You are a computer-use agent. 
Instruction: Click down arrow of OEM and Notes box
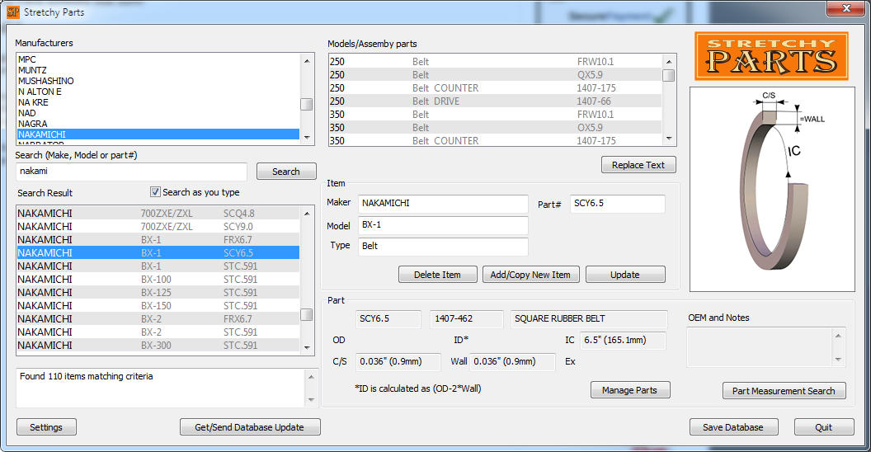(838, 360)
